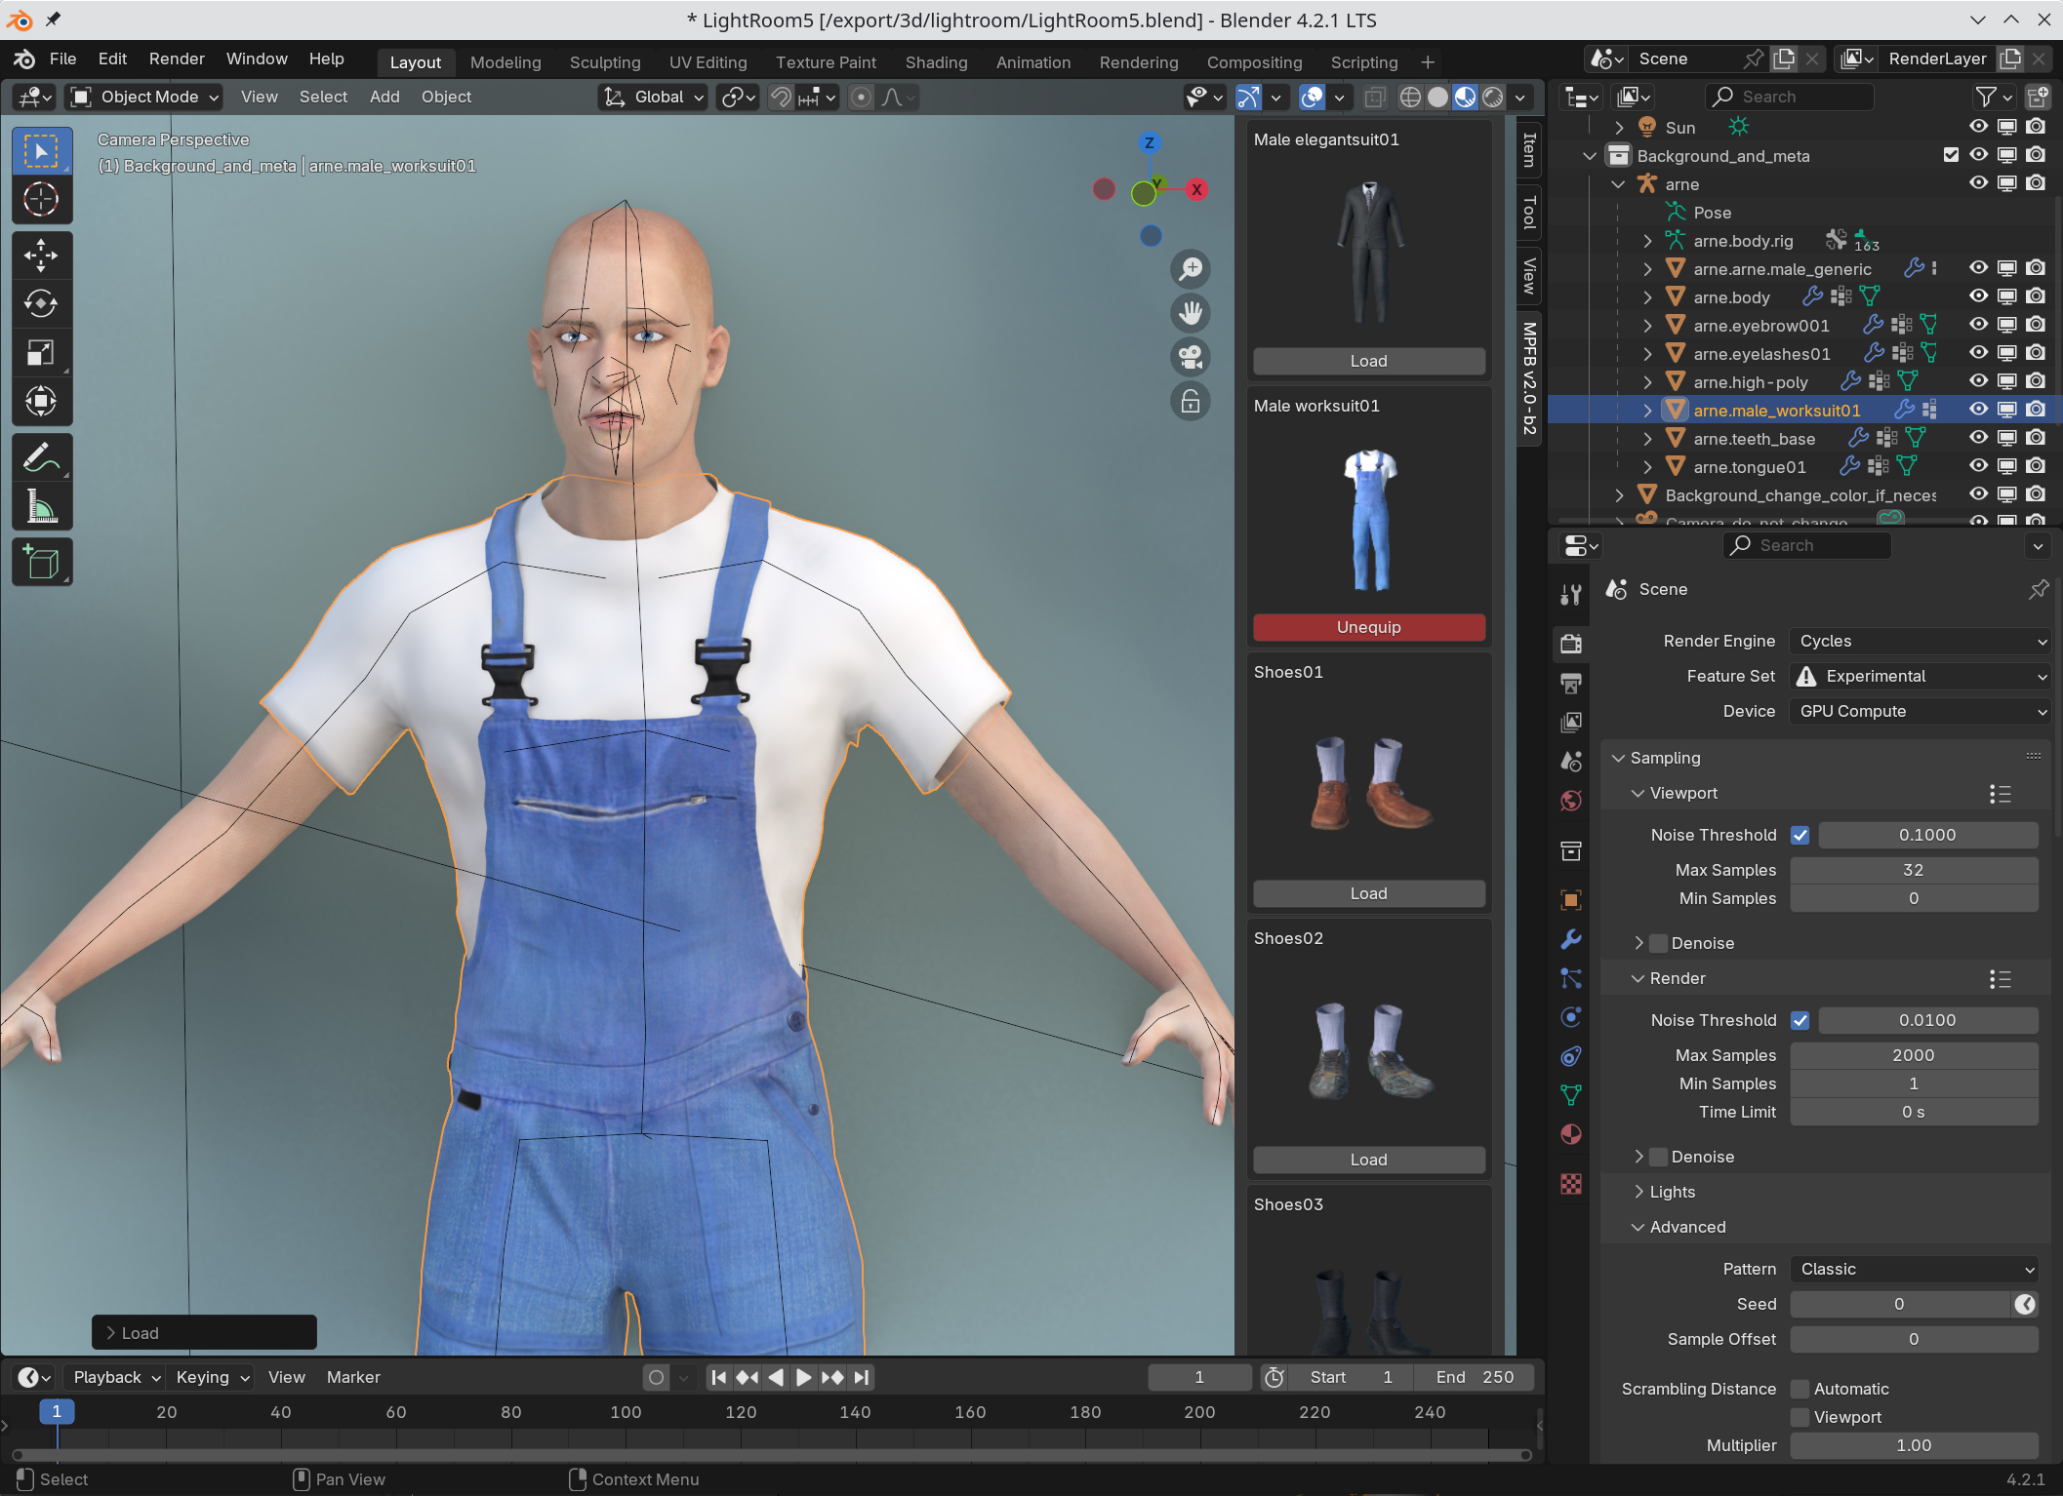Switch to rendered viewport shading
The width and height of the screenshot is (2063, 1496).
point(1493,97)
